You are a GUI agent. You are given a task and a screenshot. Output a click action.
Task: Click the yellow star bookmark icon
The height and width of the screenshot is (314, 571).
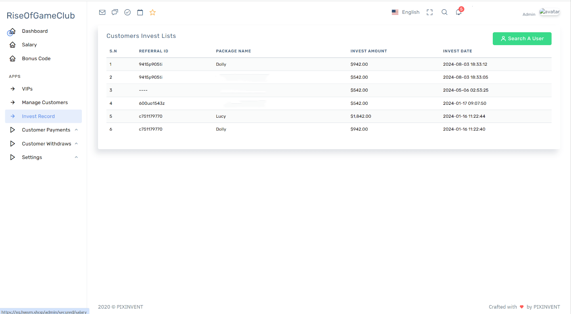pyautogui.click(x=152, y=12)
